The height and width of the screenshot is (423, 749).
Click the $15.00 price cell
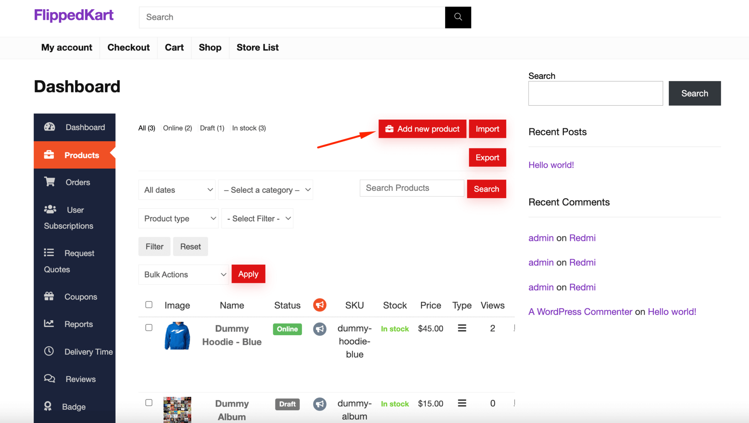tap(430, 403)
